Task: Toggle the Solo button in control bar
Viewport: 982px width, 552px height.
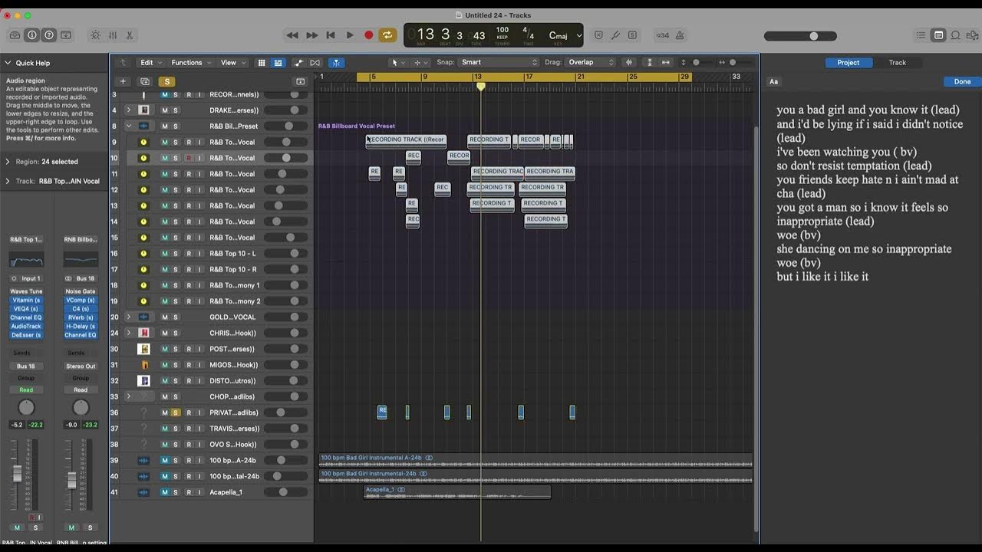Action: coord(632,35)
